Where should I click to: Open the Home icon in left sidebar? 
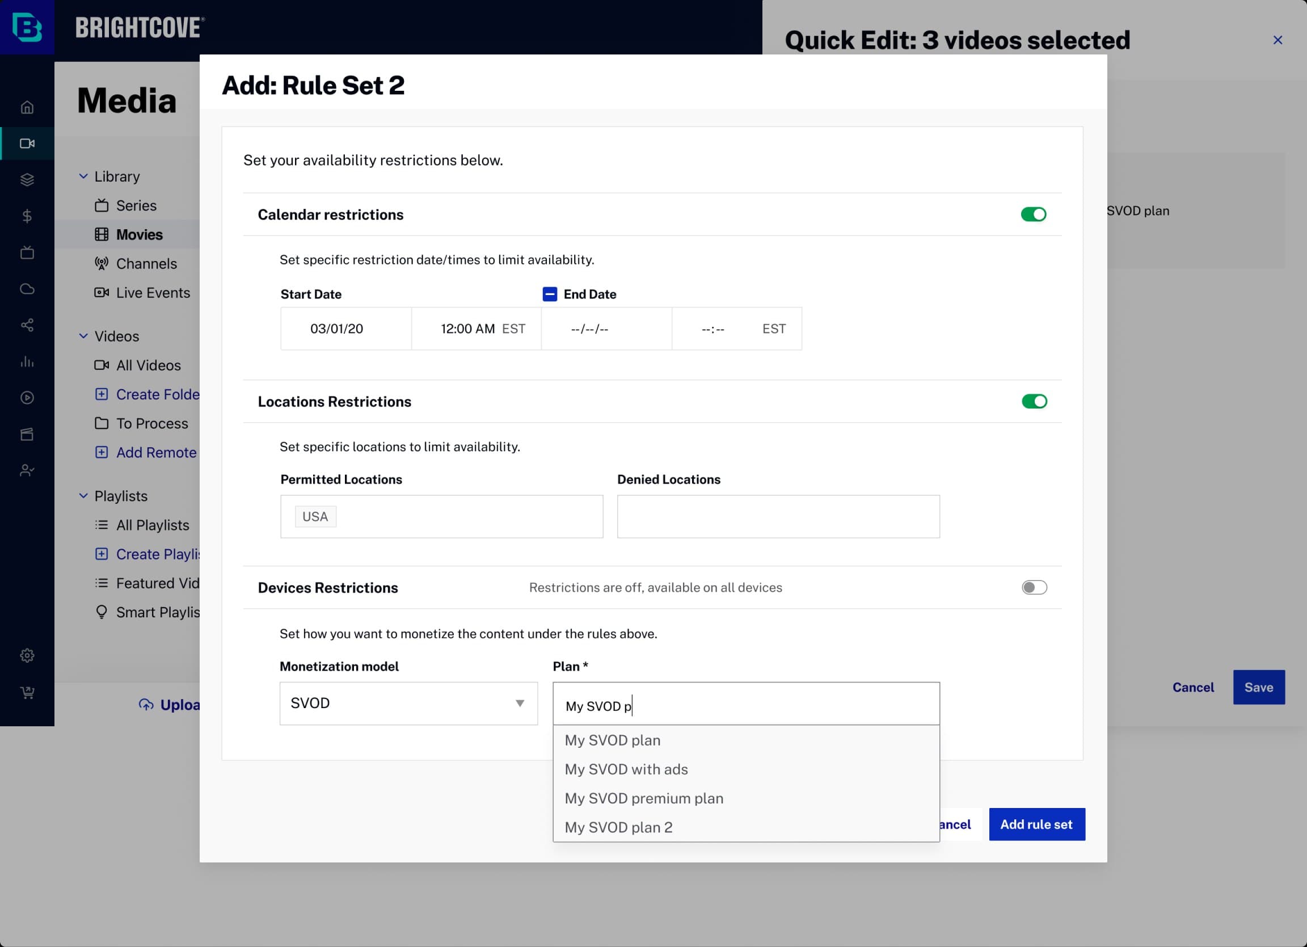(x=27, y=107)
